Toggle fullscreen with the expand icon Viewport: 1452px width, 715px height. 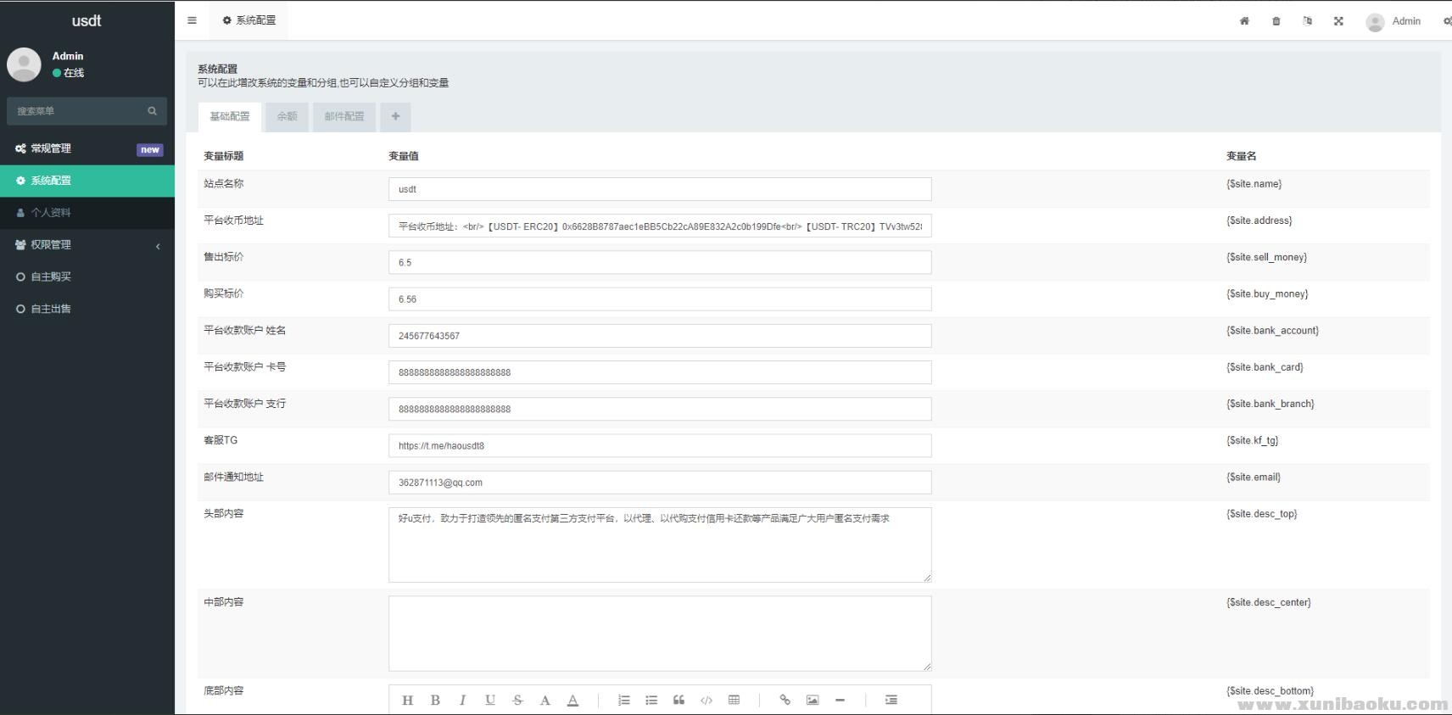[x=1338, y=21]
